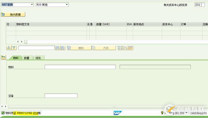Click the distribute quantity grid icon
This screenshot has height=119, width=208.
coord(120,48)
